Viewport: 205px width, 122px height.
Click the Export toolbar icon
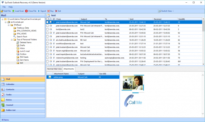[x=38, y=11]
